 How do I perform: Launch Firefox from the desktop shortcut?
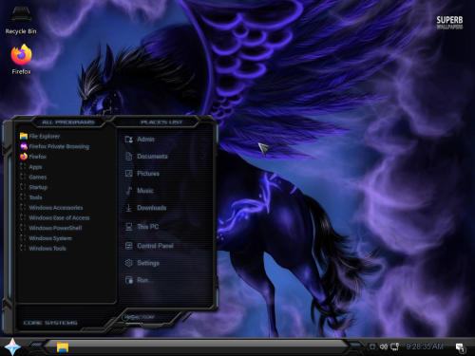[21, 60]
